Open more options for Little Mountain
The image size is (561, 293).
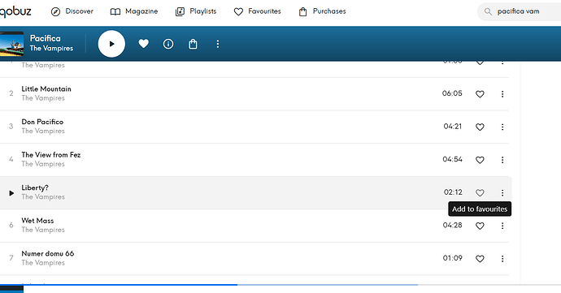[502, 94]
